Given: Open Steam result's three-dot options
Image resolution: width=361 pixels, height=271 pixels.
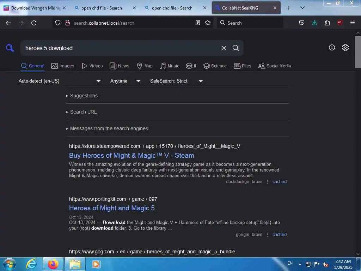Looking at the screenshot, I should 267,182.
